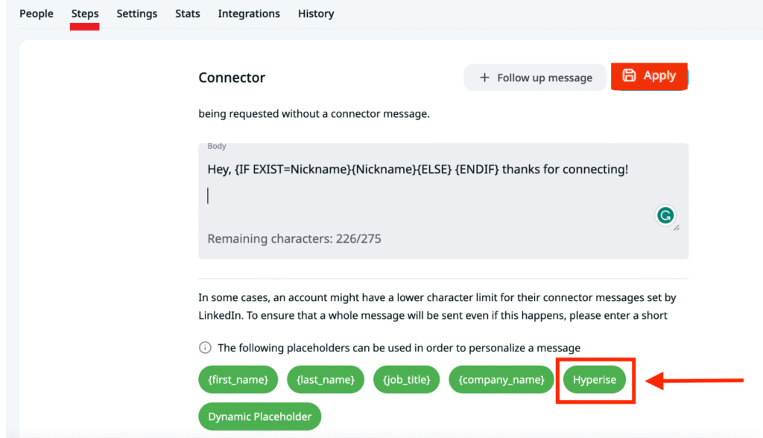Viewport: 763px width, 438px height.
Task: Insert the {last_name} placeholder
Action: click(326, 380)
